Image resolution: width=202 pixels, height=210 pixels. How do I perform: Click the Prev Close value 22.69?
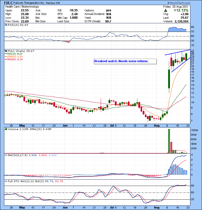click(x=25, y=21)
